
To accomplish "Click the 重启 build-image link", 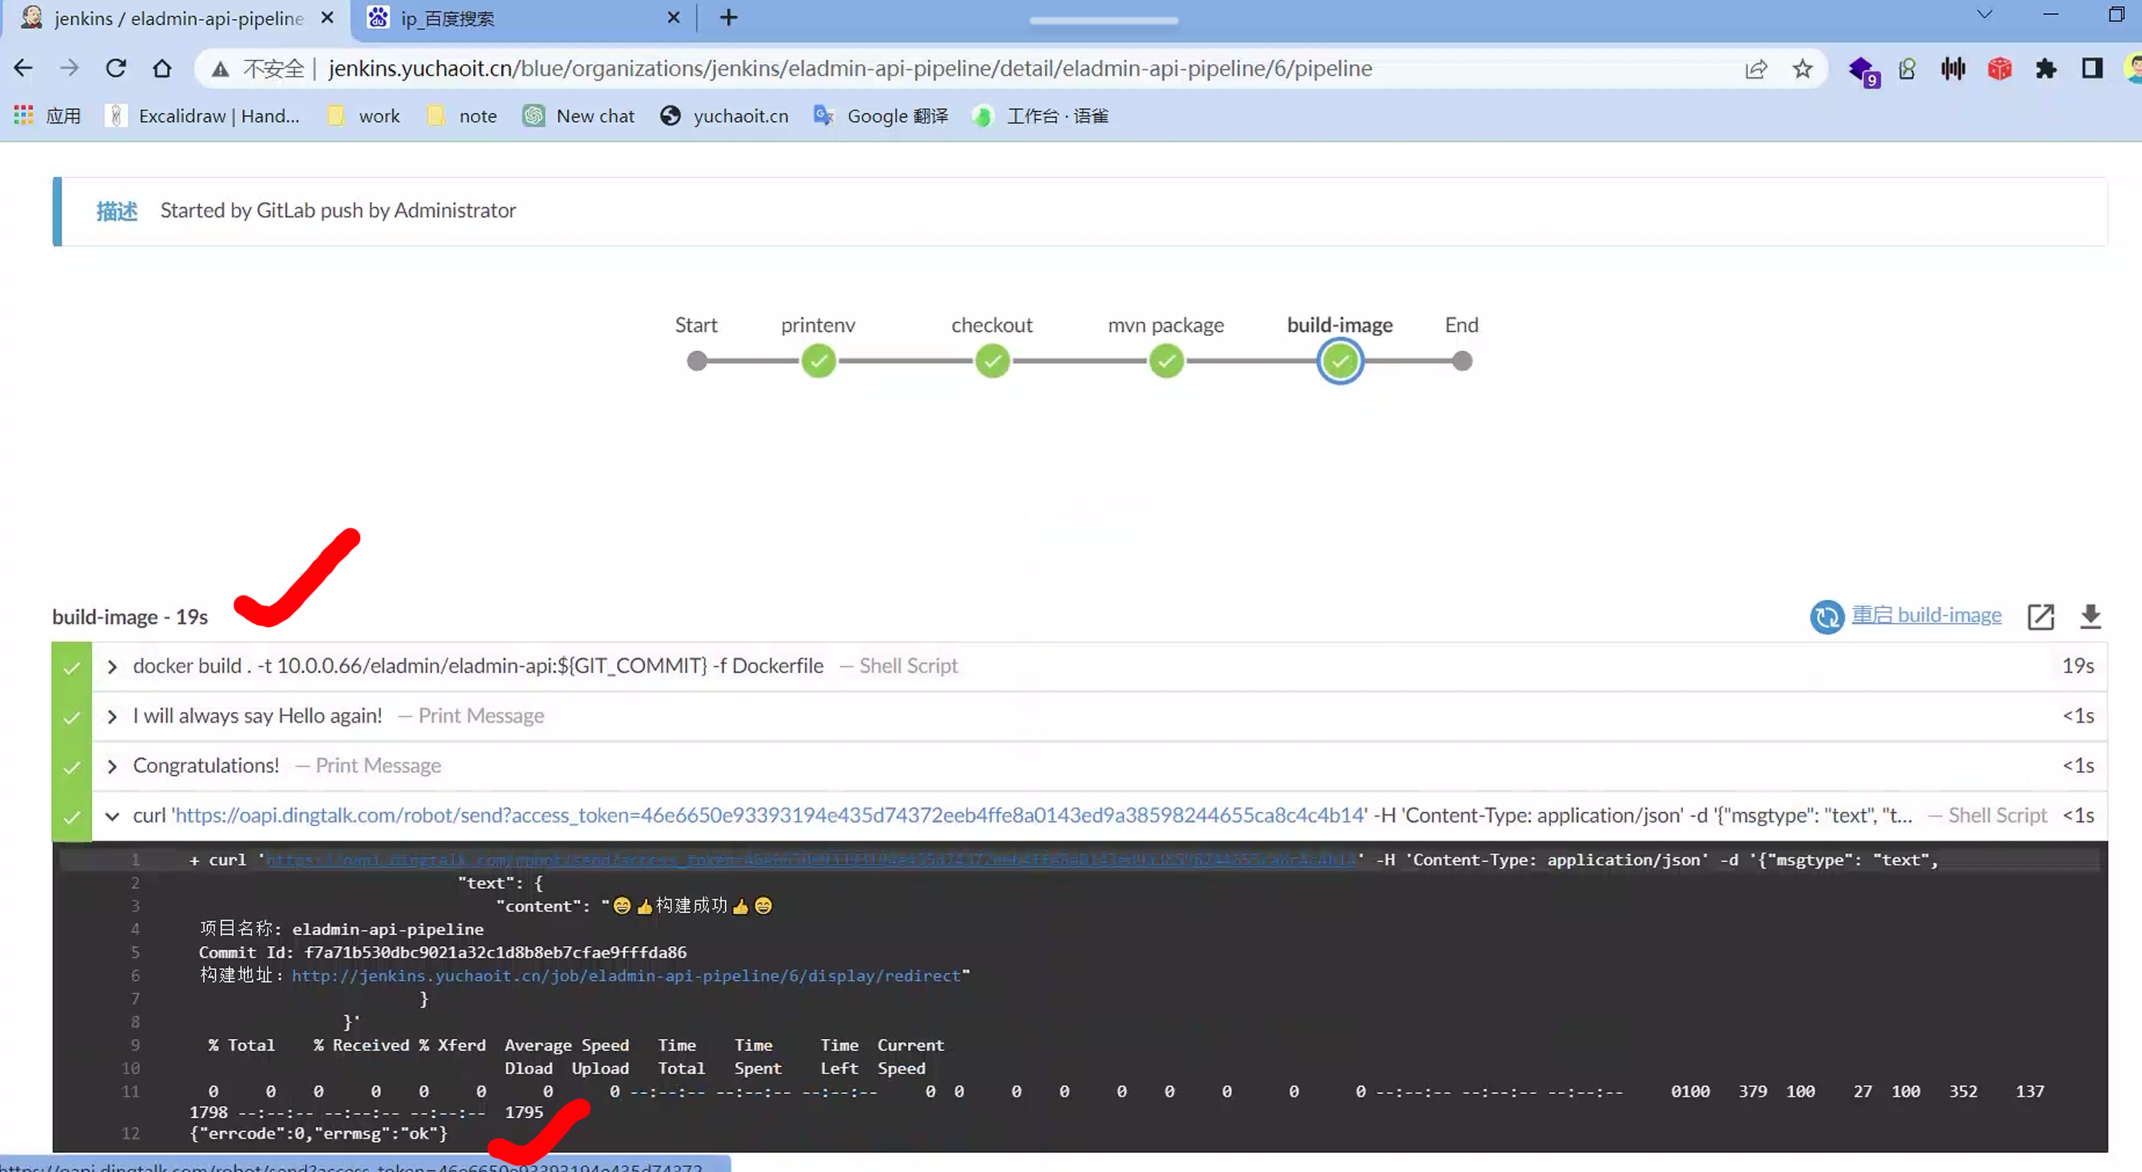I will tap(1926, 615).
